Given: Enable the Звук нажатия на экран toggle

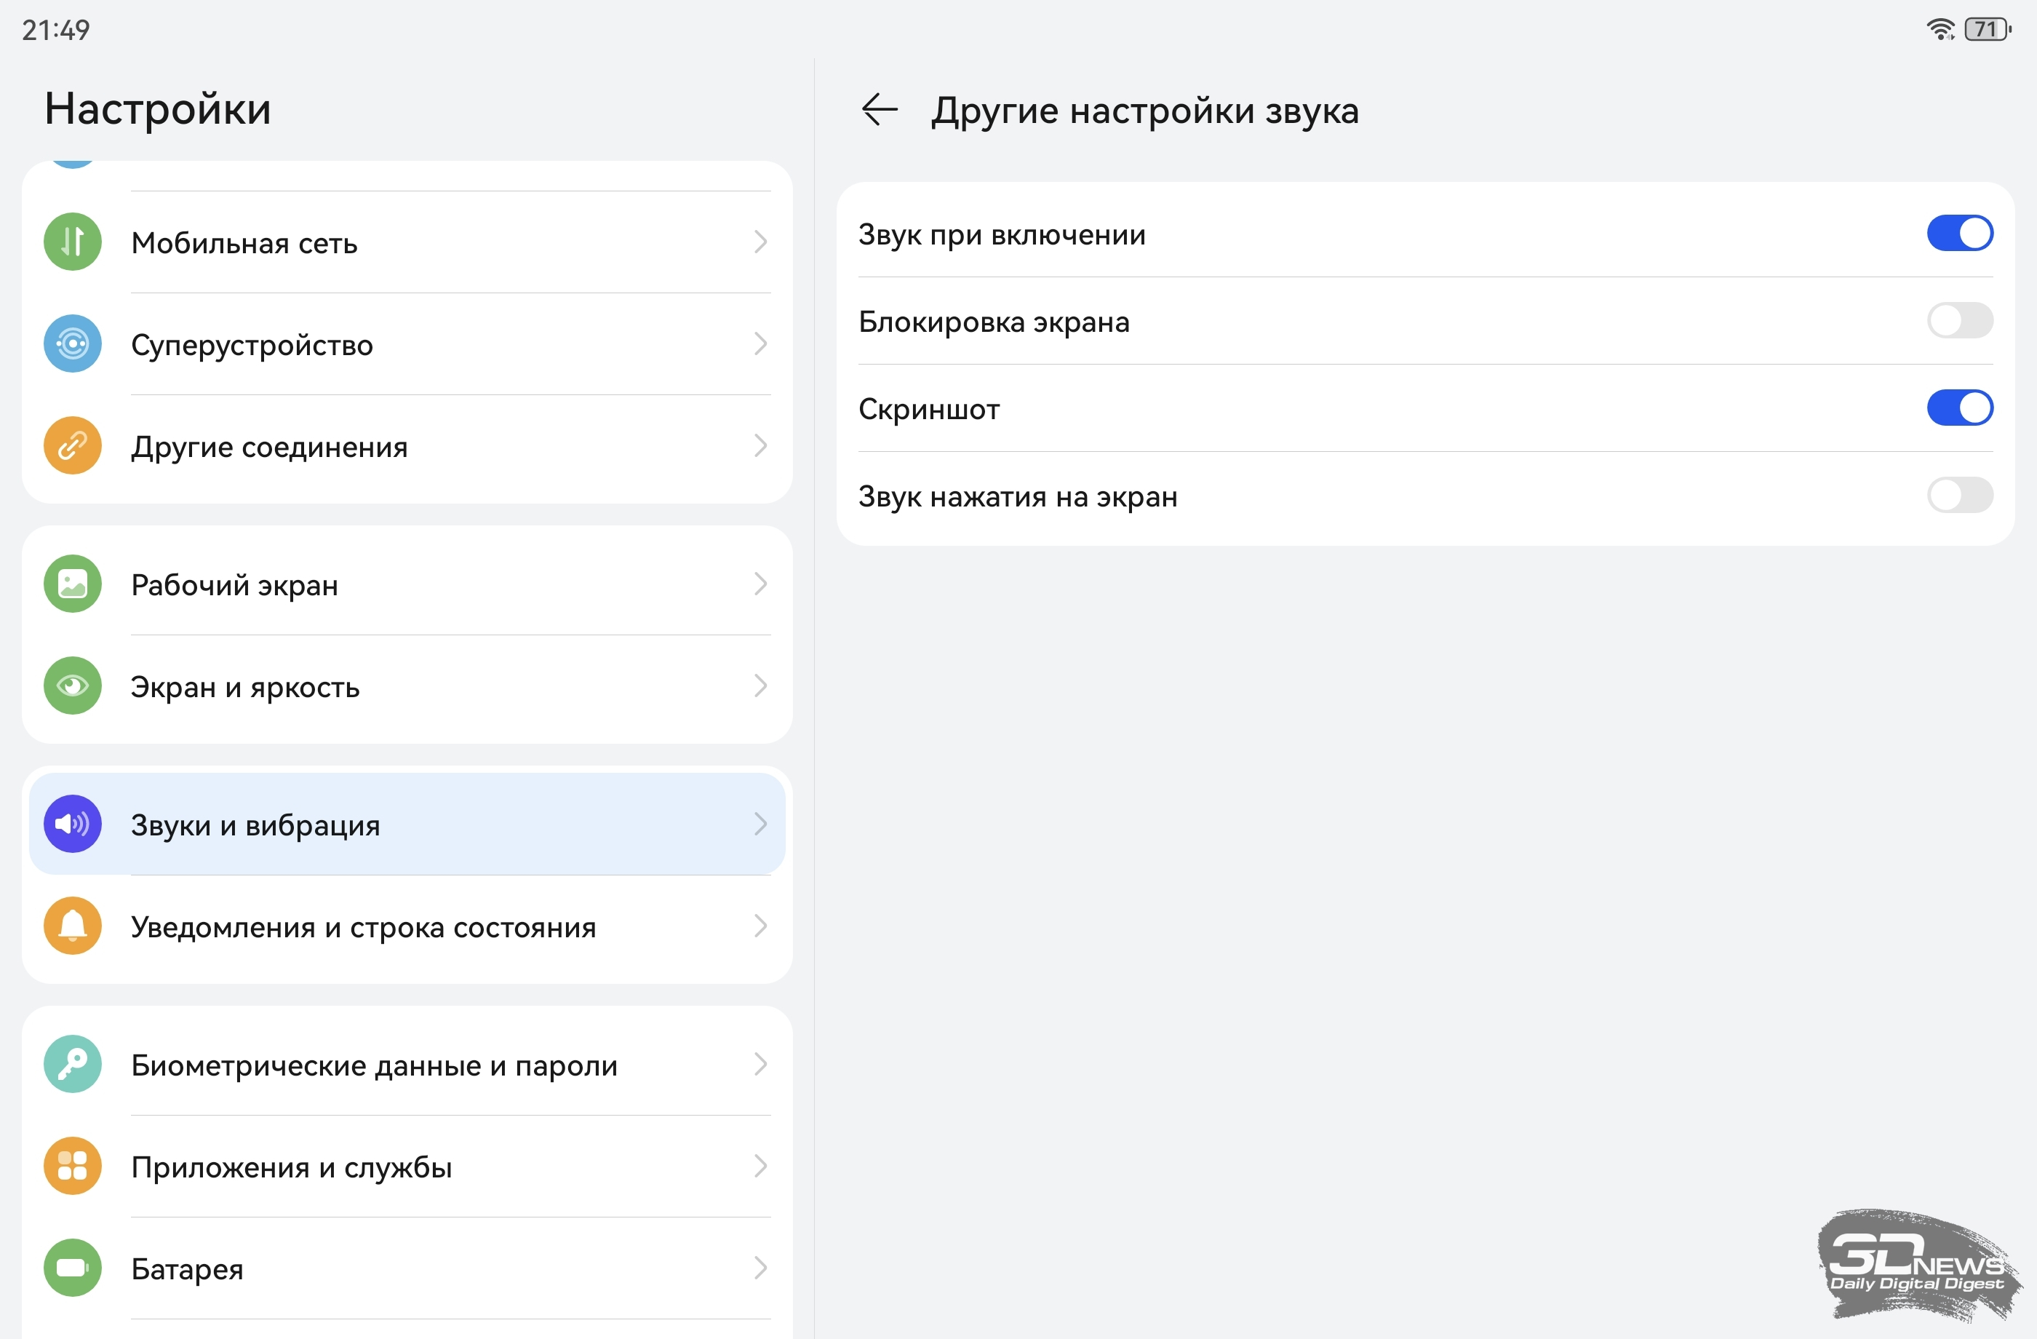Looking at the screenshot, I should tap(1959, 496).
